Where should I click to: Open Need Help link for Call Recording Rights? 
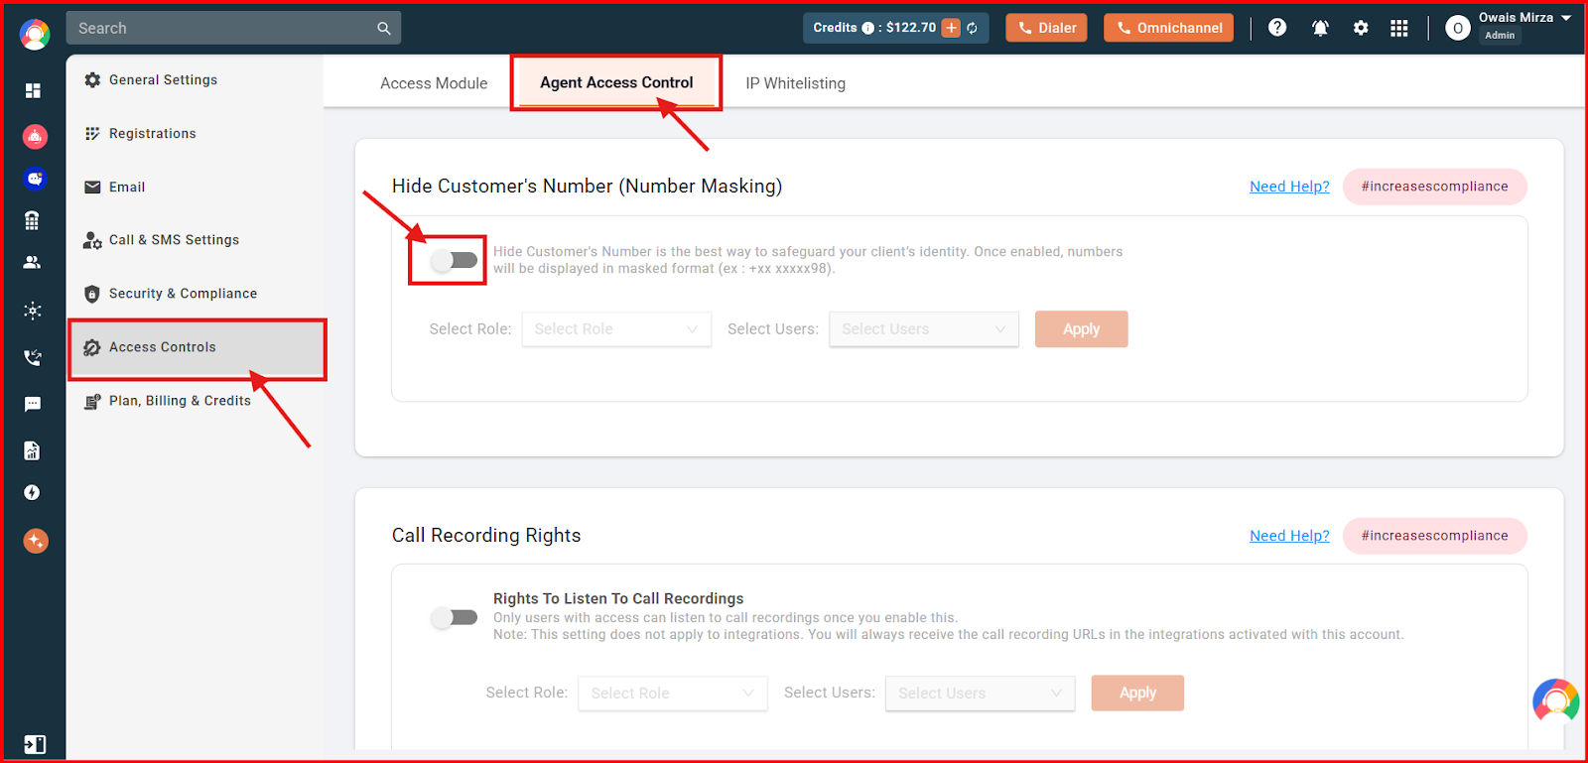1289,536
